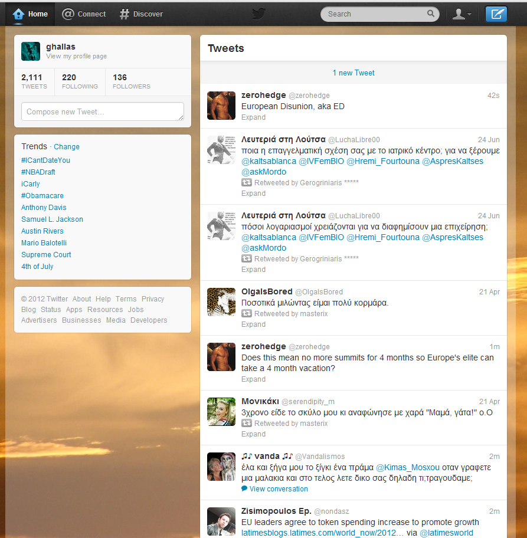Open the Mario Balotelli trend
The width and height of the screenshot is (527, 538).
pyautogui.click(x=44, y=243)
